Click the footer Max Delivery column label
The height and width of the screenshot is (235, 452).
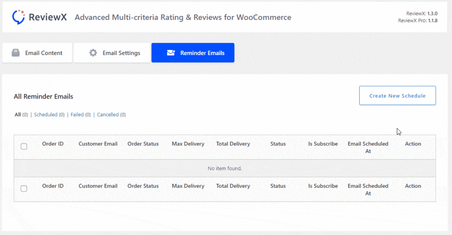[188, 186]
